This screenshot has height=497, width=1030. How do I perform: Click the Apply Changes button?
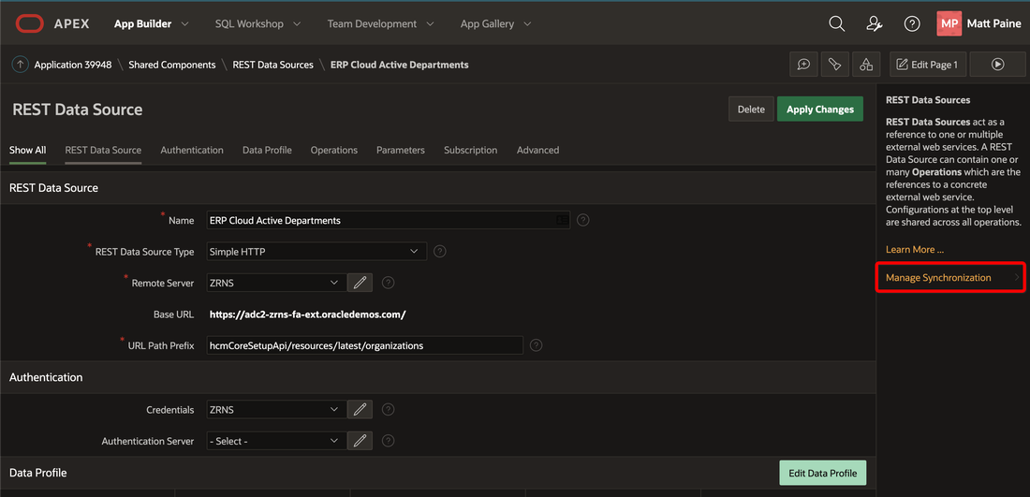tap(820, 109)
